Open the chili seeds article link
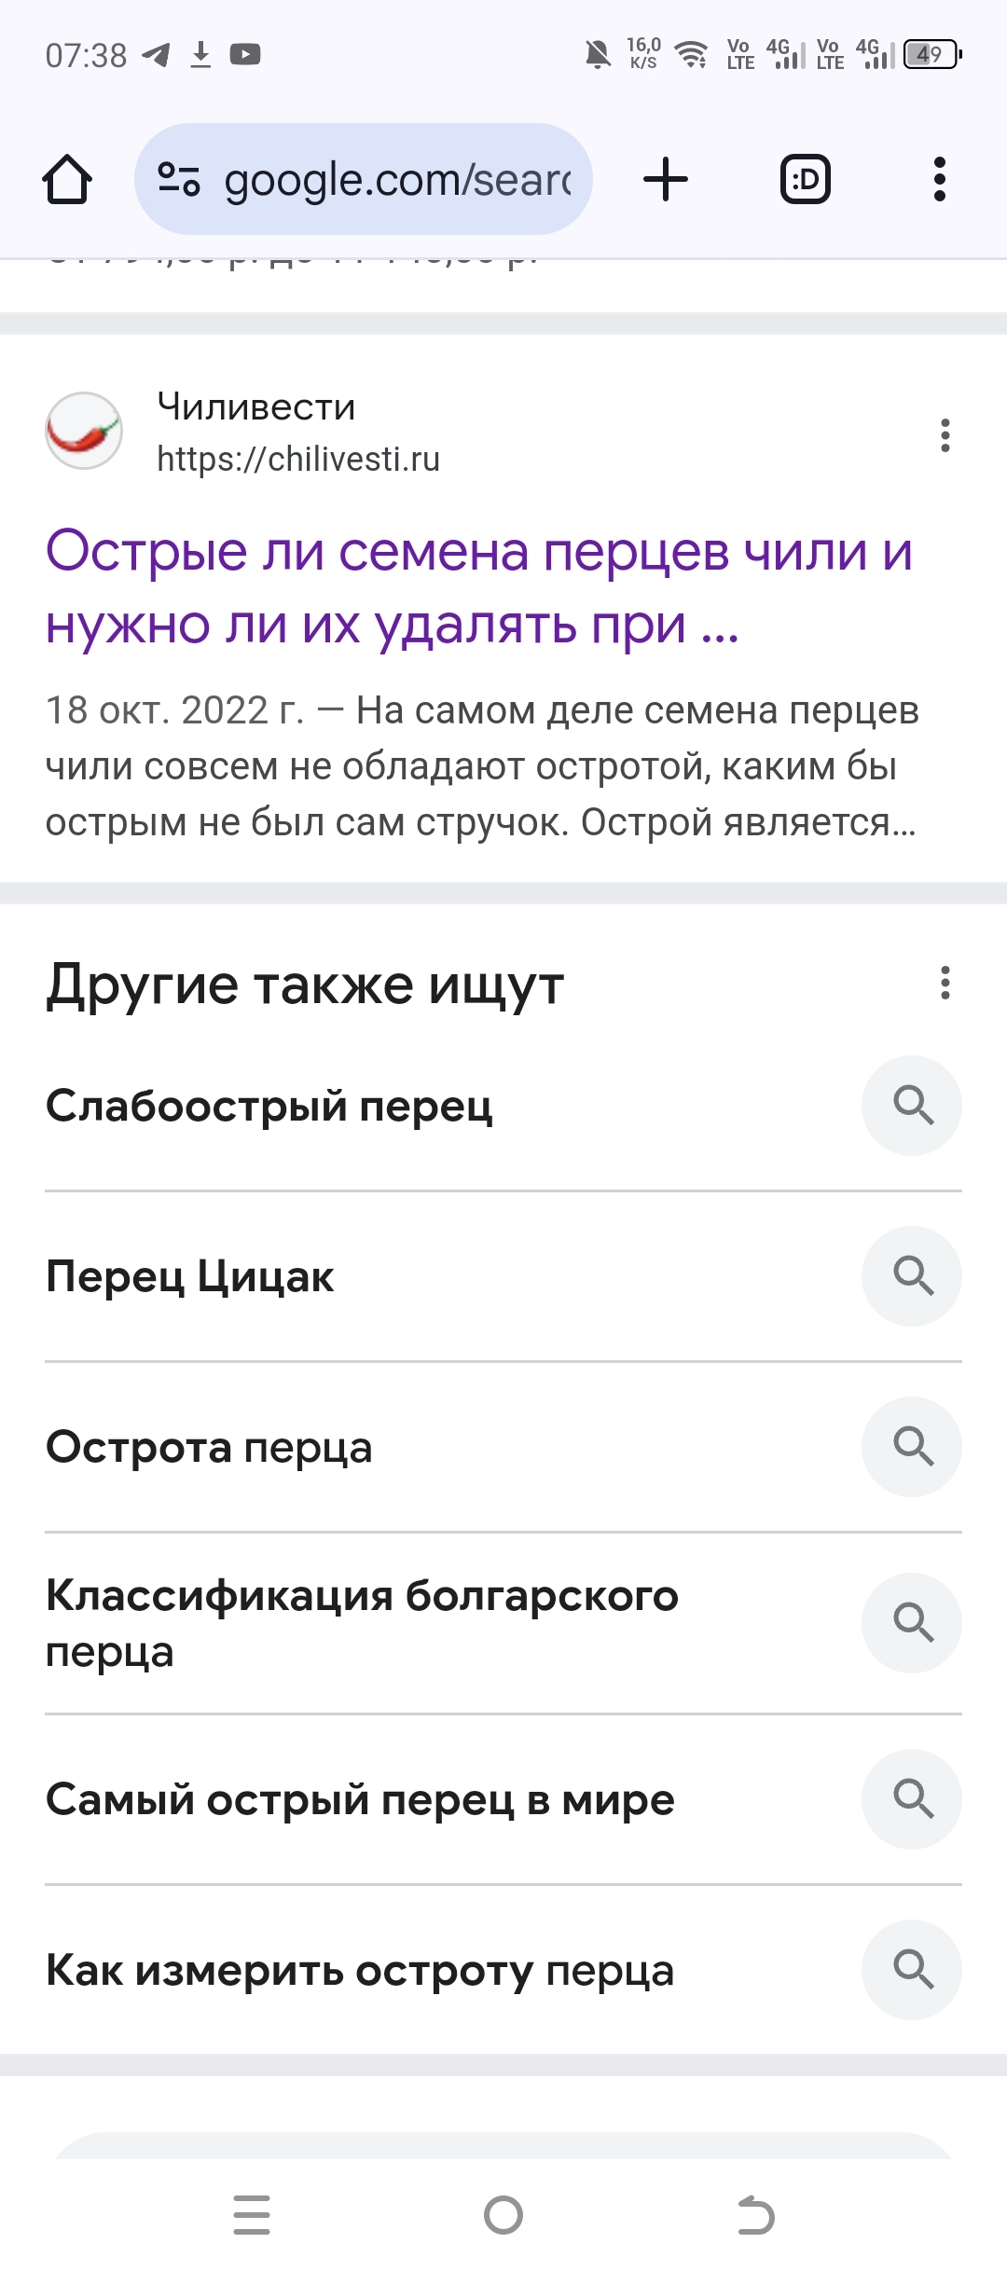The image size is (1007, 2271). 478,586
